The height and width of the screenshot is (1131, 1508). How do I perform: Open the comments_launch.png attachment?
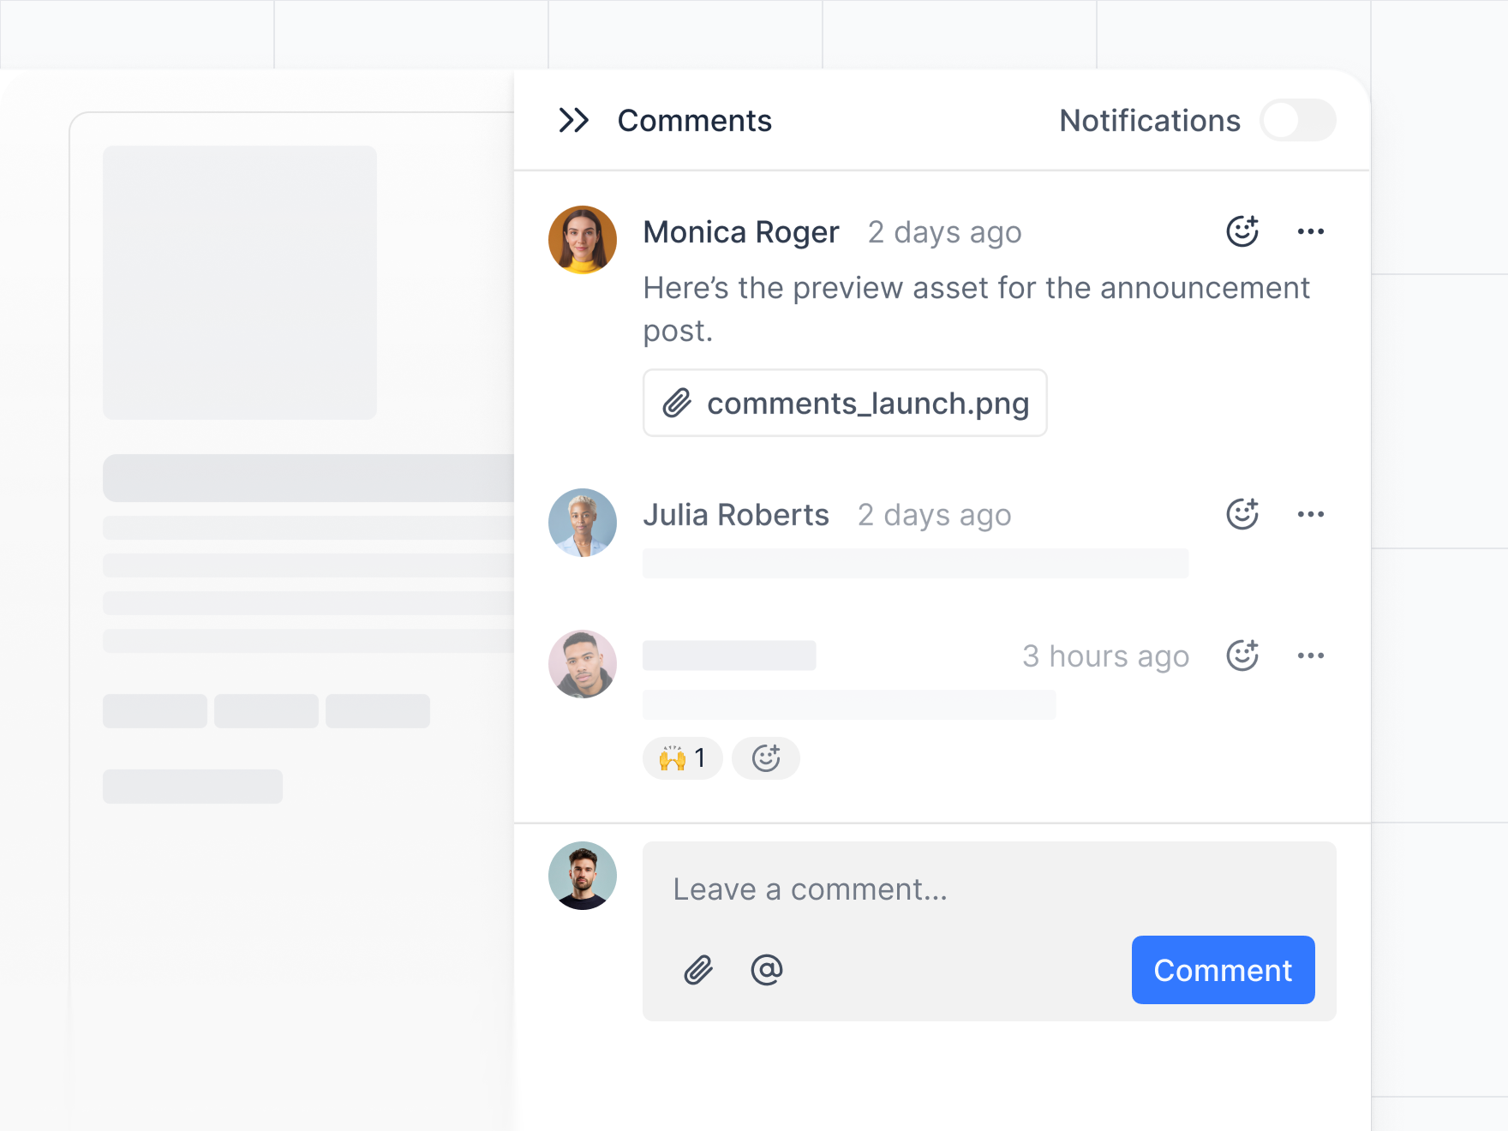pos(845,403)
